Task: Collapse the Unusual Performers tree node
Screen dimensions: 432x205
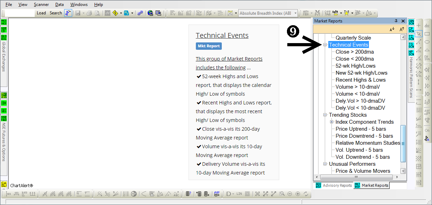Action: [x=325, y=164]
